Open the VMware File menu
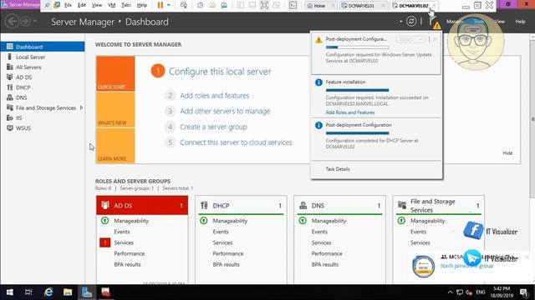 coord(68,5)
